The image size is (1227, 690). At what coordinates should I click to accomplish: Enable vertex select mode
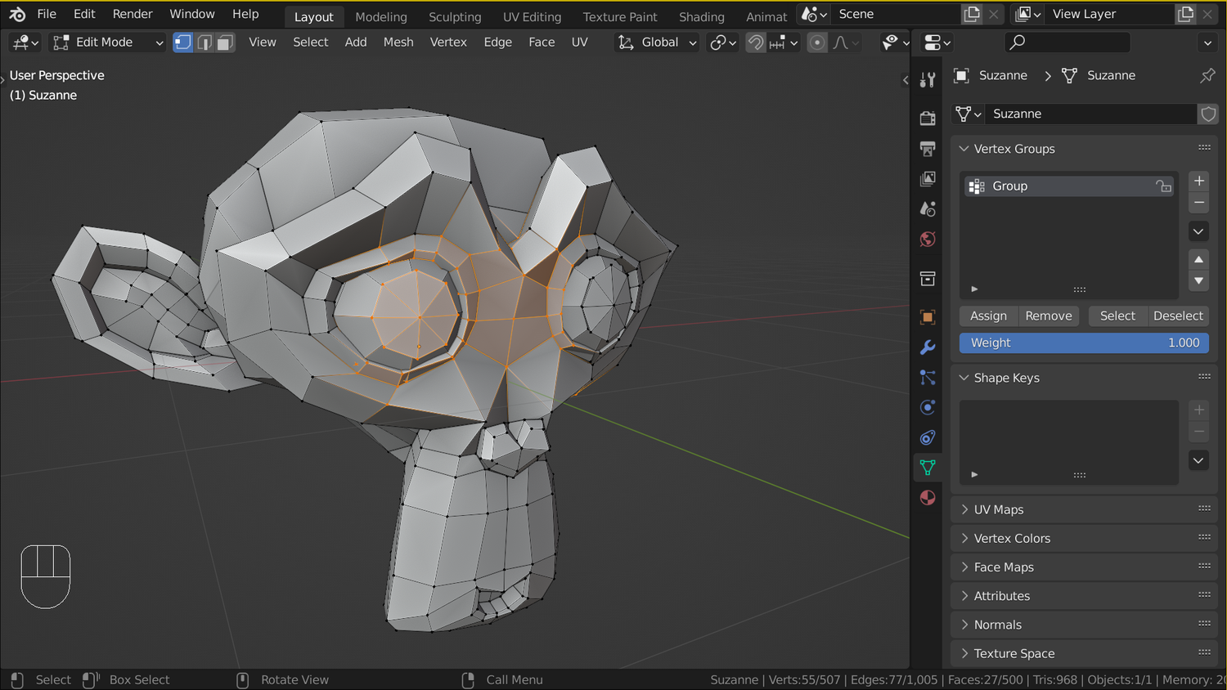pyautogui.click(x=183, y=42)
